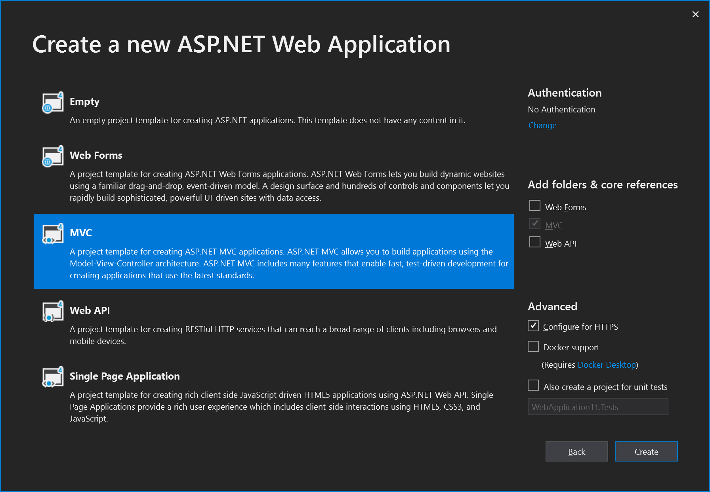Click the Single Page Application template icon
This screenshot has width=710, height=492.
(53, 377)
